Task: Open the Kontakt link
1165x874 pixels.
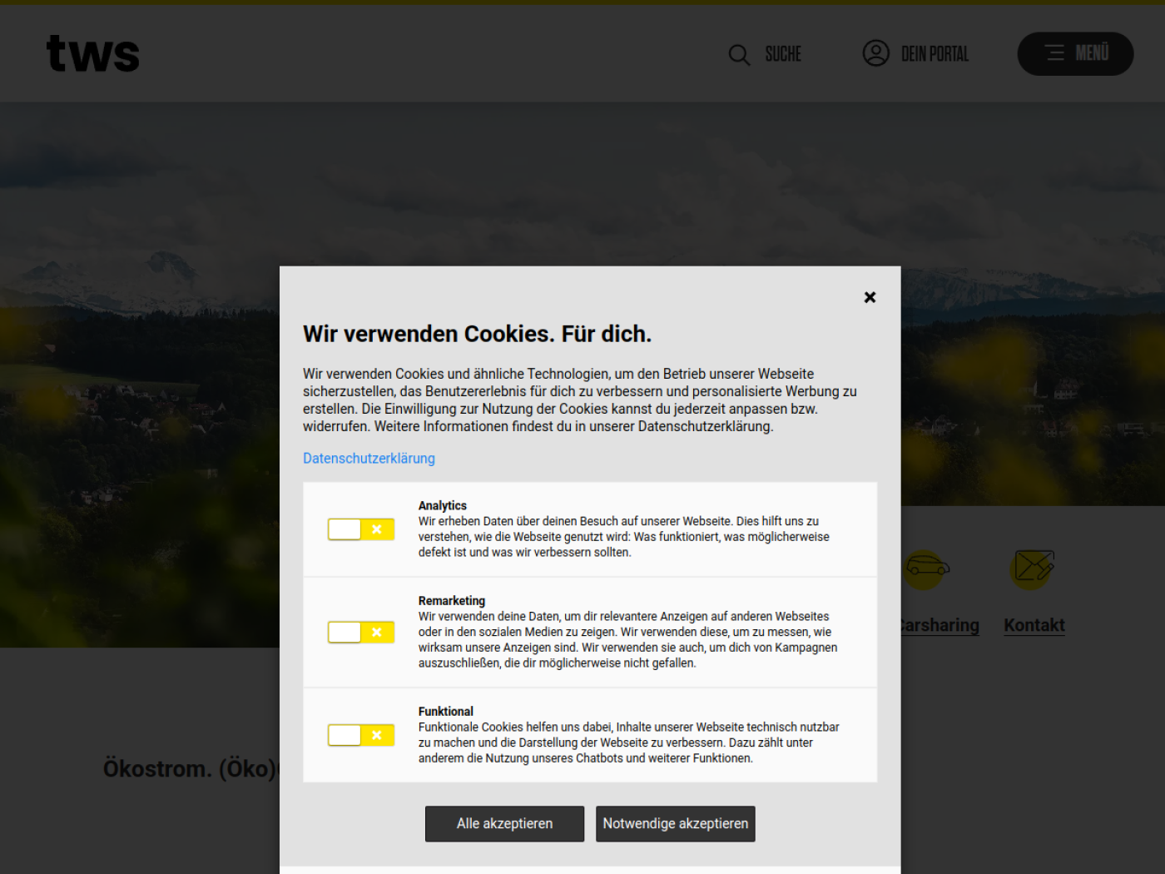Action: point(1034,625)
